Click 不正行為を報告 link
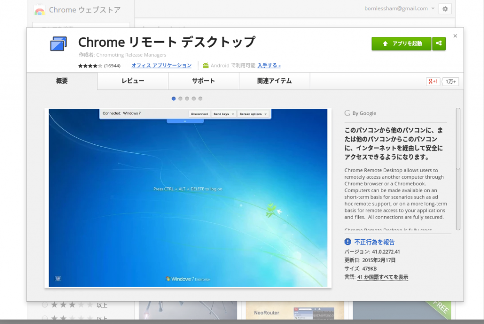This screenshot has width=484, height=324. pyautogui.click(x=374, y=242)
